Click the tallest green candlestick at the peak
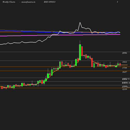This screenshot has width=130, height=130. tap(80, 52)
